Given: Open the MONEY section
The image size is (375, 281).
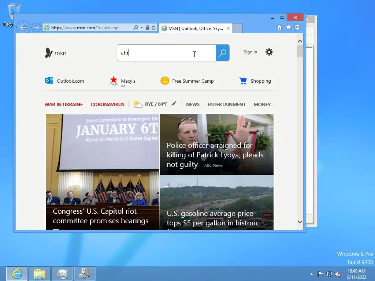Looking at the screenshot, I should click(x=262, y=104).
